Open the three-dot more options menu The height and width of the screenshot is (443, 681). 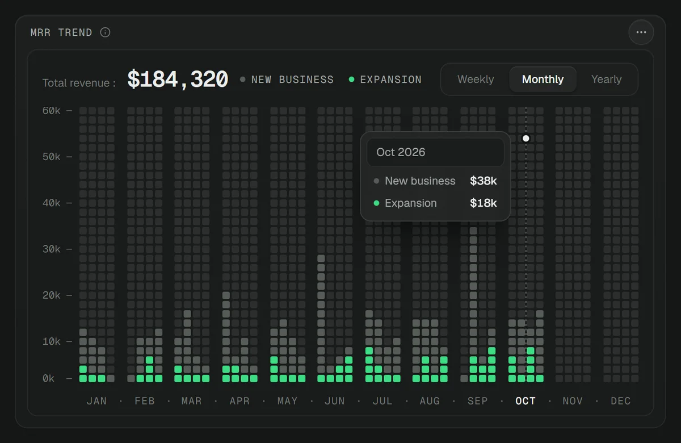coord(641,32)
